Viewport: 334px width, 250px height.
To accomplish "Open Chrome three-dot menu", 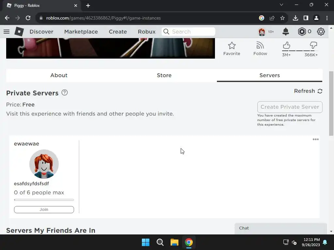I will click(327, 18).
